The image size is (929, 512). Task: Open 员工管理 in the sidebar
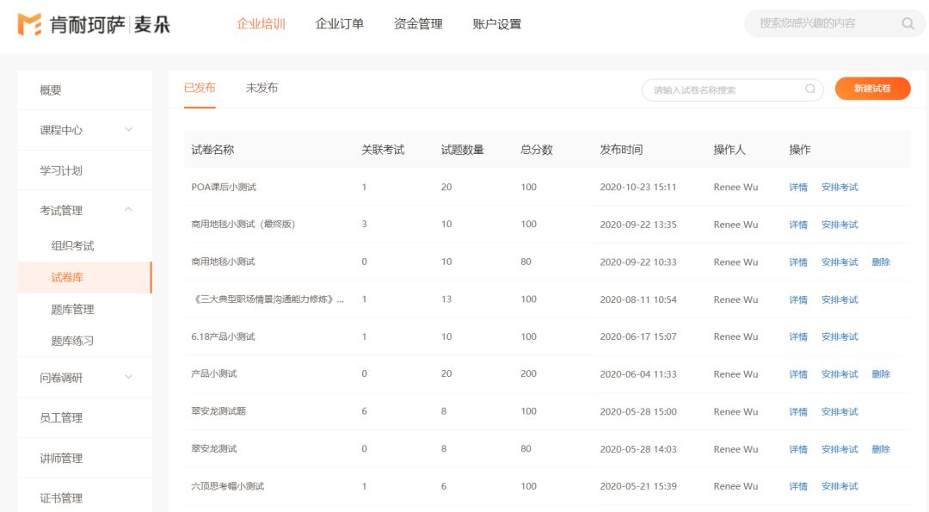pos(61,417)
